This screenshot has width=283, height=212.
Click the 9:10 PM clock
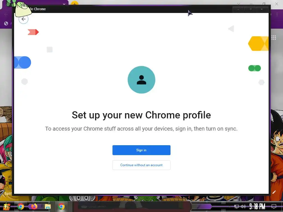(x=257, y=206)
